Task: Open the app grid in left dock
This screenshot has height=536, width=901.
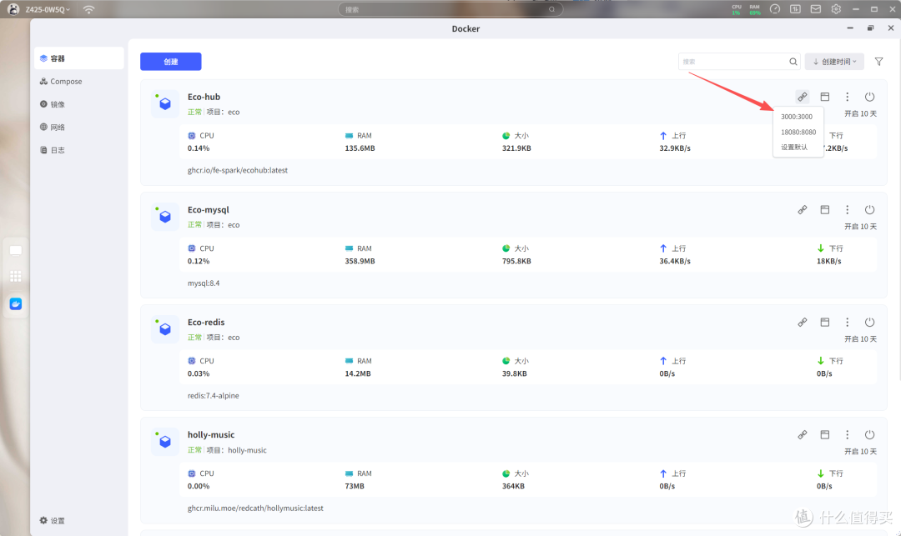Action: (16, 277)
